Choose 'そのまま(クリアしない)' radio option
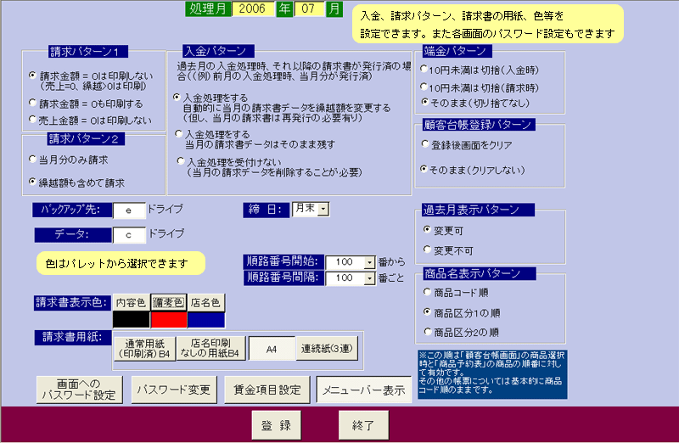The width and height of the screenshot is (679, 443). (x=424, y=169)
